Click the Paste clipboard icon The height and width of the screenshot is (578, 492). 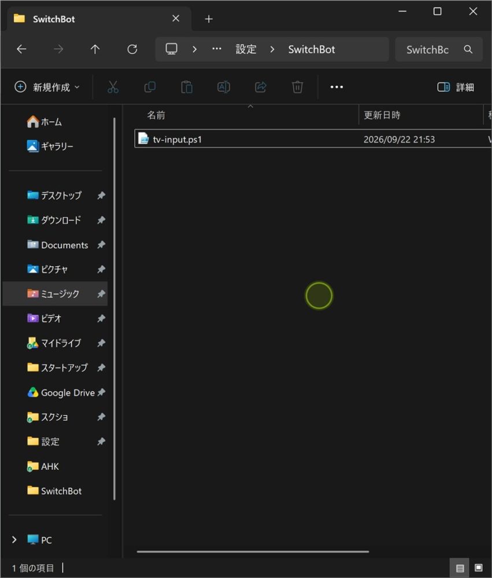tap(187, 87)
